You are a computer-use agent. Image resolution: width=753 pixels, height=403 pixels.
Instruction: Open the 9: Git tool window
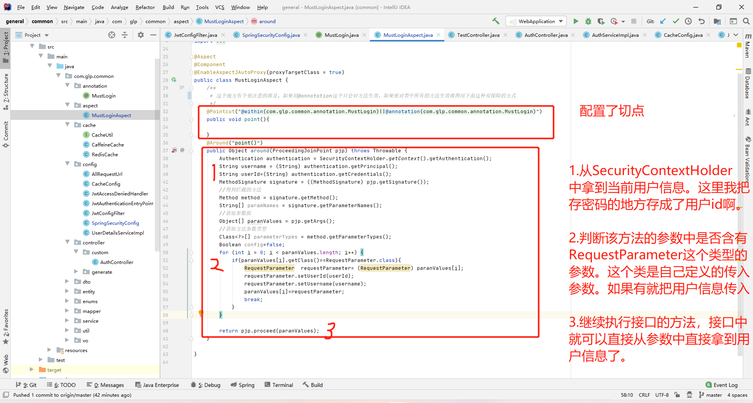(26, 385)
